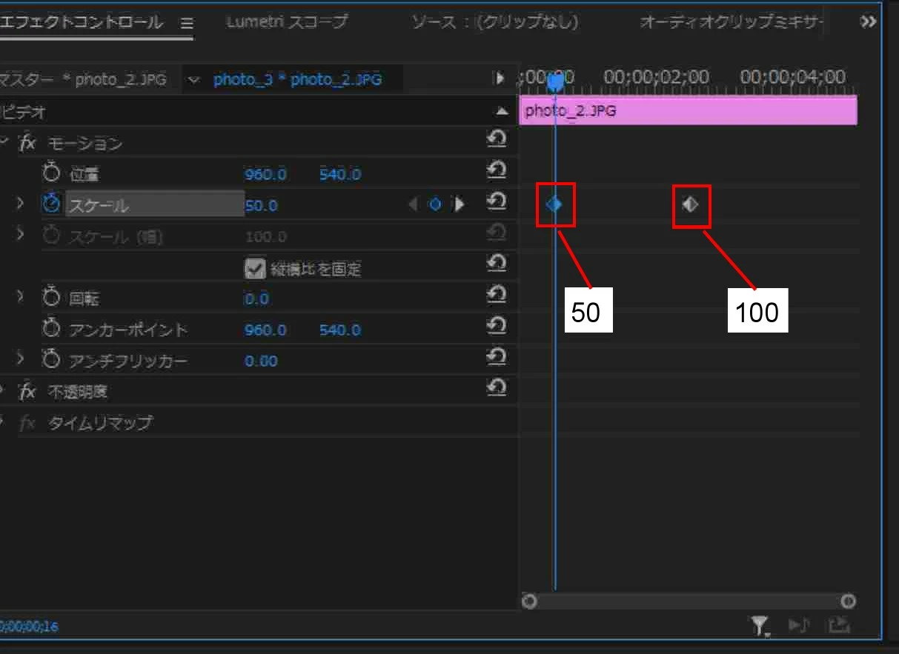Screen dimensions: 899x654
Task: Switch to エフェクトコントロール tab
Action: click(82, 22)
